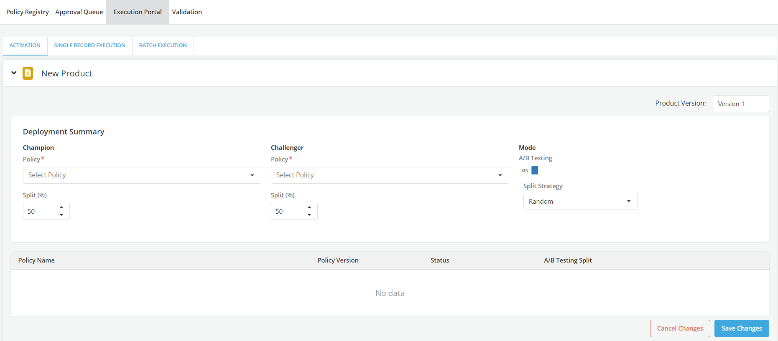Select the Activation tab
Viewport: 778px width, 341px height.
25,45
